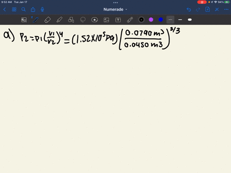This screenshot has width=231, height=173.
Task: Choose the purple pen color
Action: 151,20
